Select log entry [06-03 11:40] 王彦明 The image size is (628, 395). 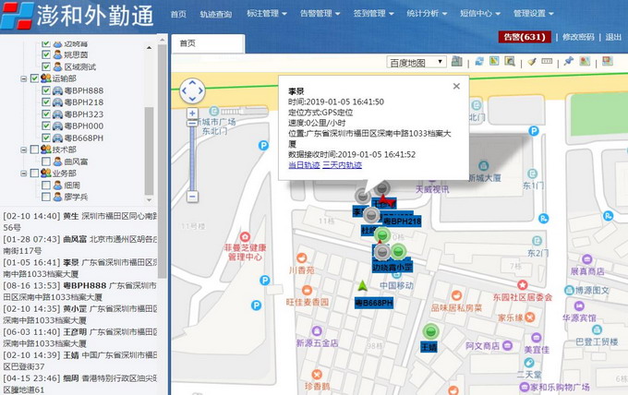(x=80, y=338)
